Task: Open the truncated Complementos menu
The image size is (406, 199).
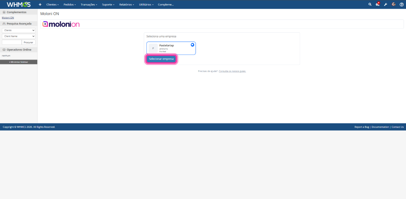Action: (x=166, y=4)
